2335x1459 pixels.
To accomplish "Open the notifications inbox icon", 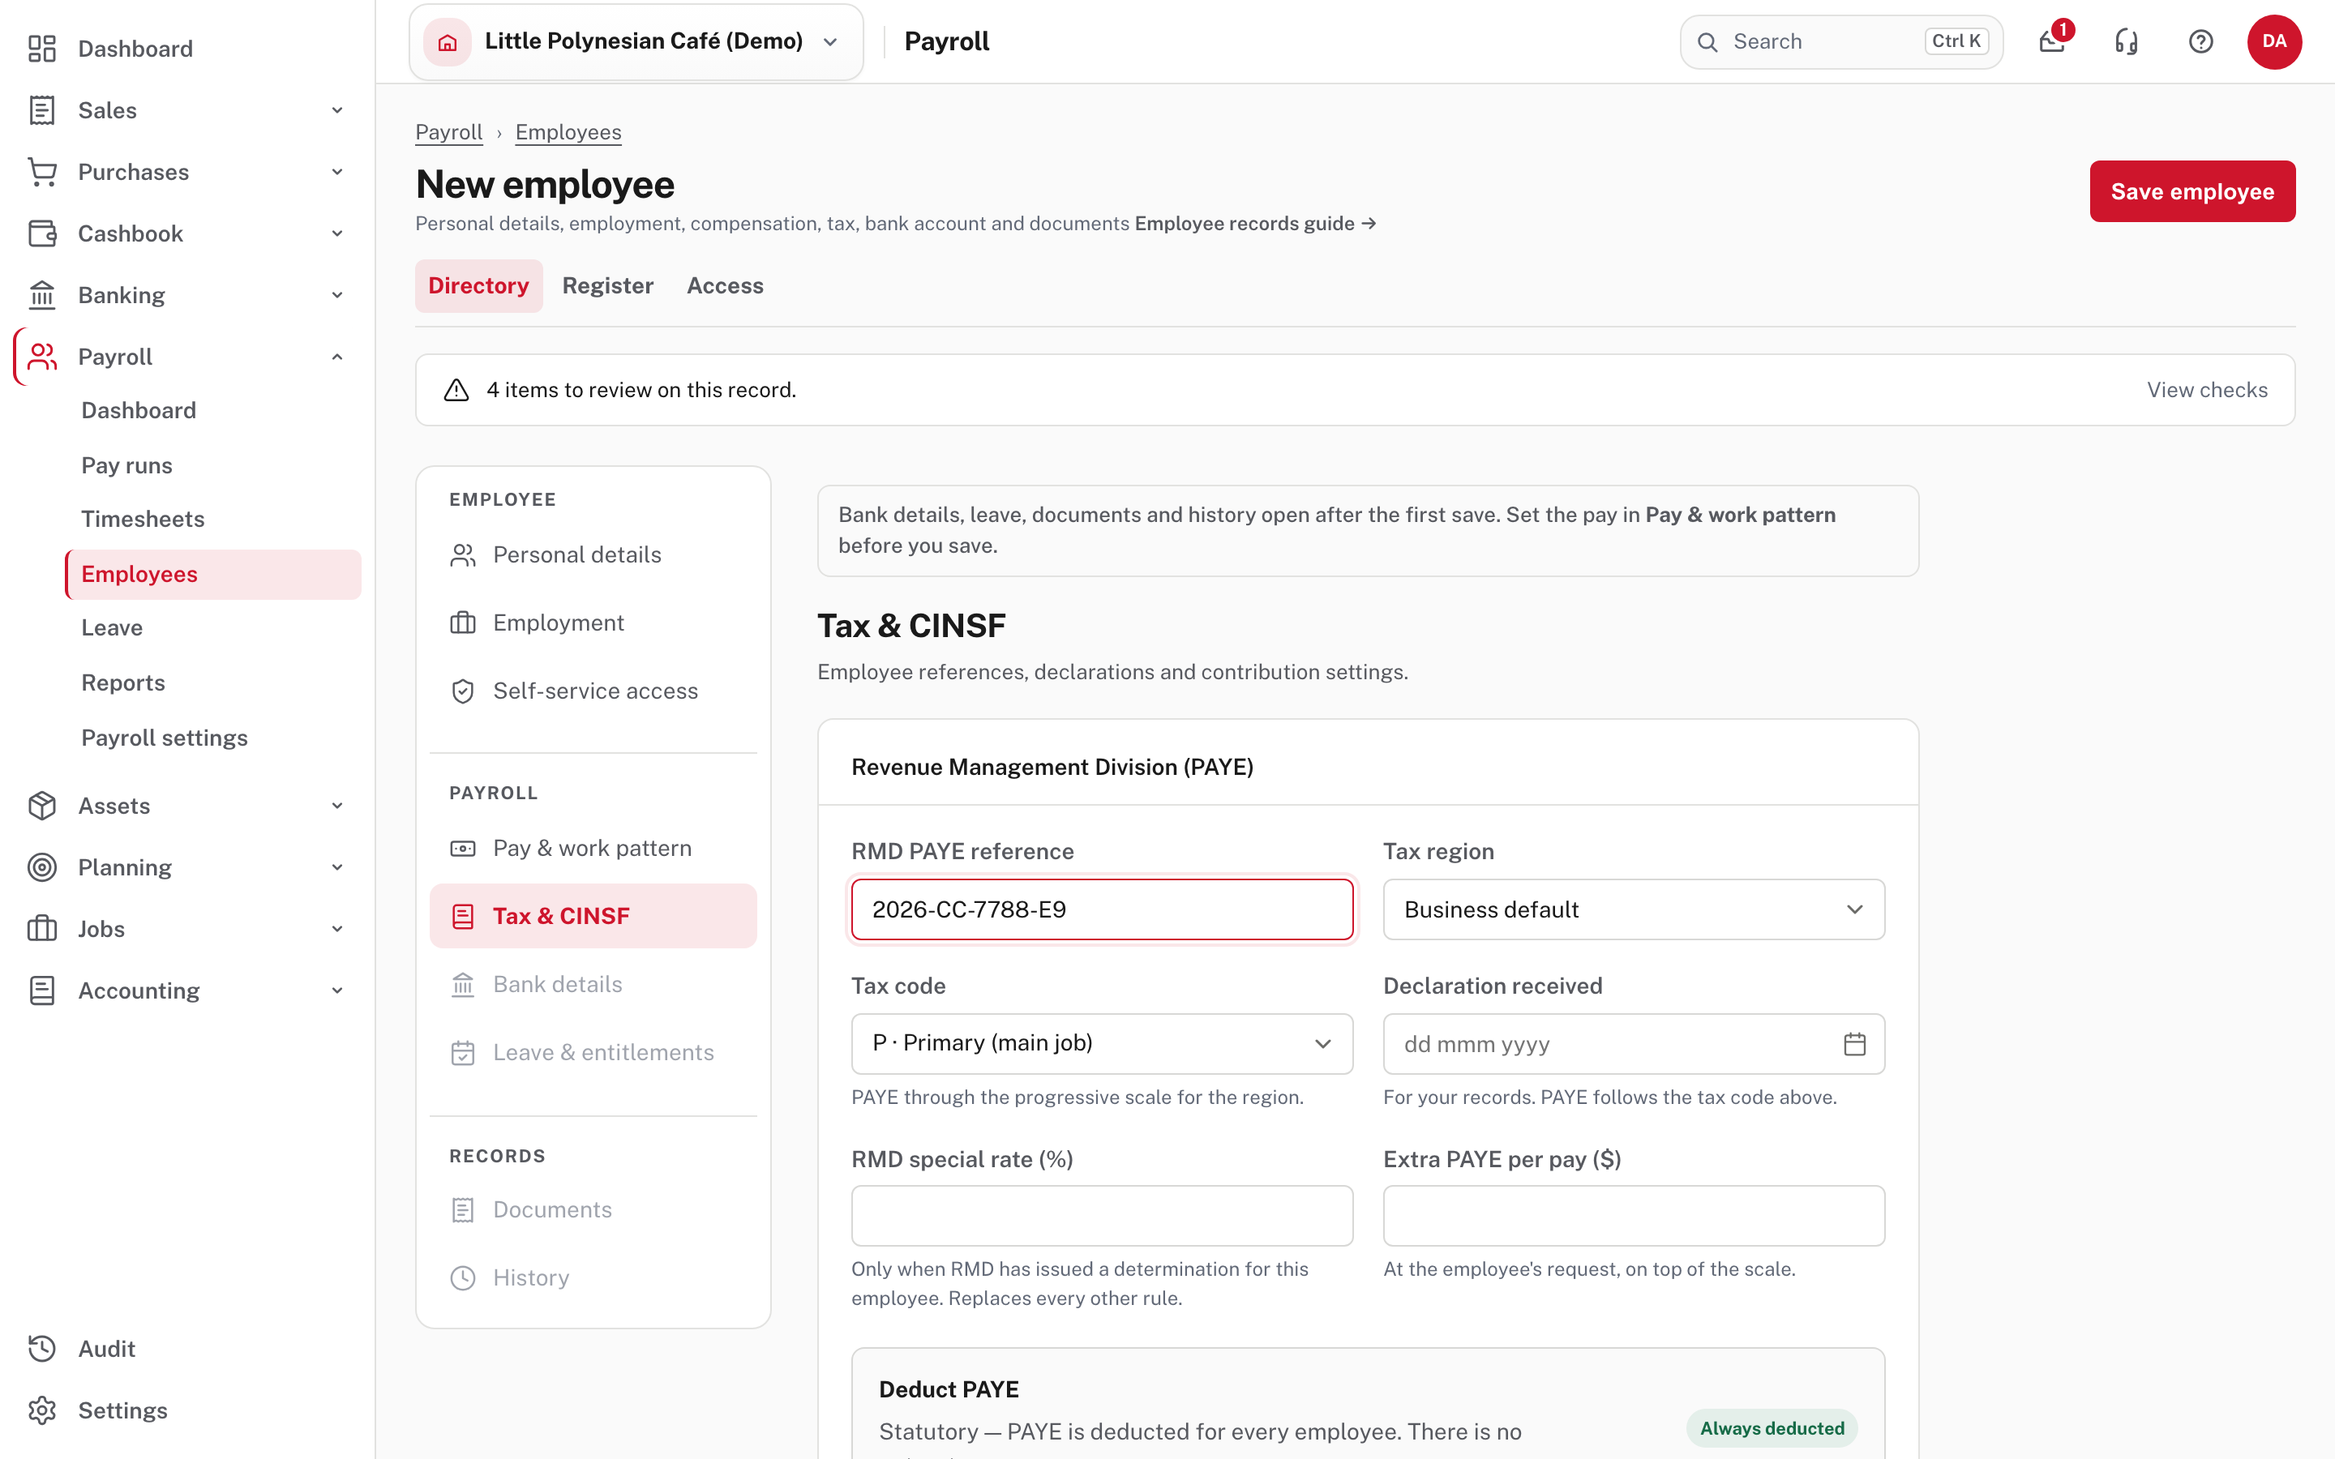I will tap(2052, 41).
